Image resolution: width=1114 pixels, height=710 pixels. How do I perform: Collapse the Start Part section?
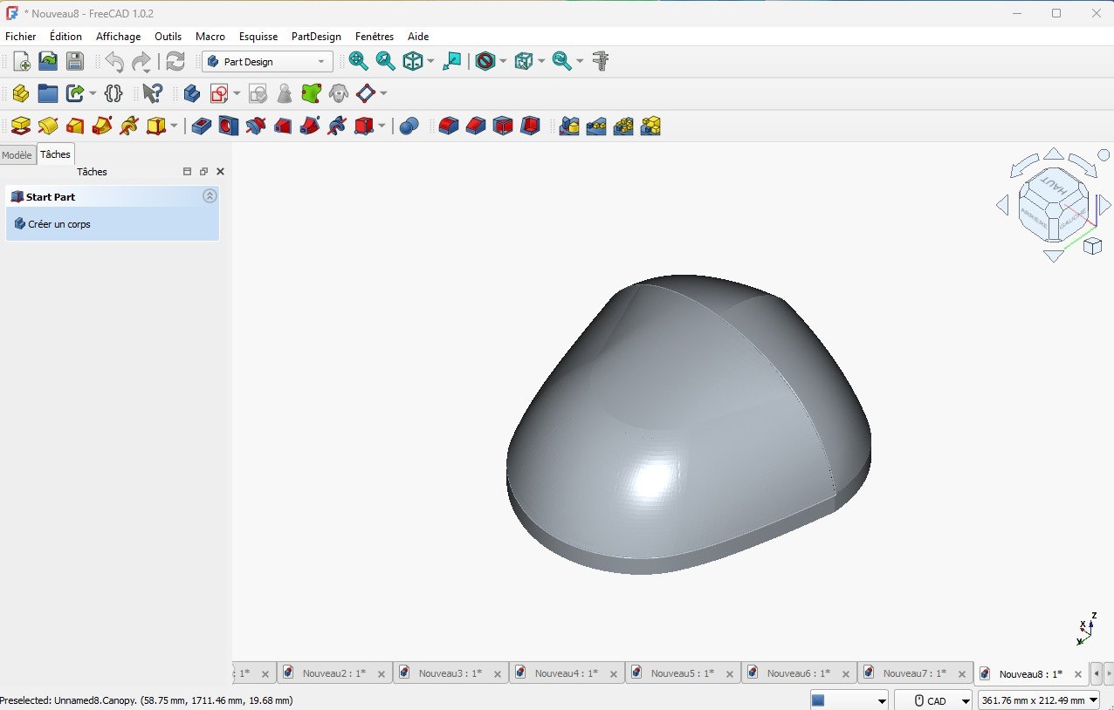click(x=210, y=196)
